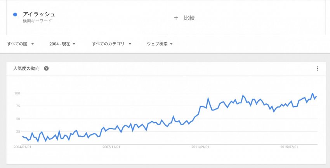Click the trend line's highest peak point
The width and height of the screenshot is (330, 168).
click(313, 94)
